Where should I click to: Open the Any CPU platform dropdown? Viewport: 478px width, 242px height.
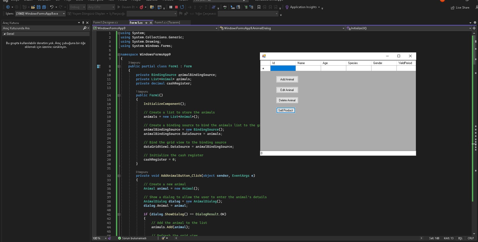coord(101,7)
